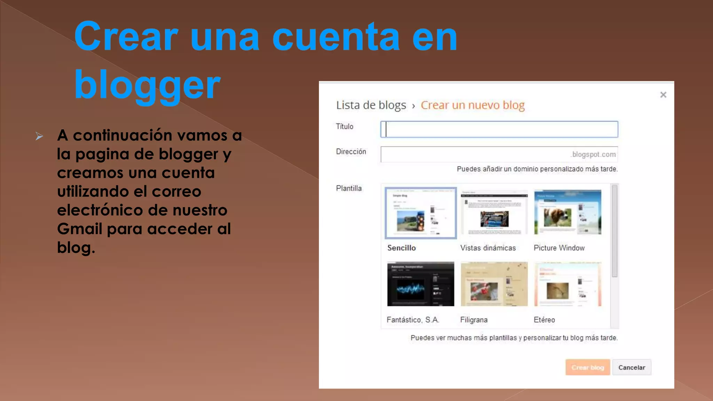713x401 pixels.
Task: Go back to Lista de blogs
Action: coord(371,105)
